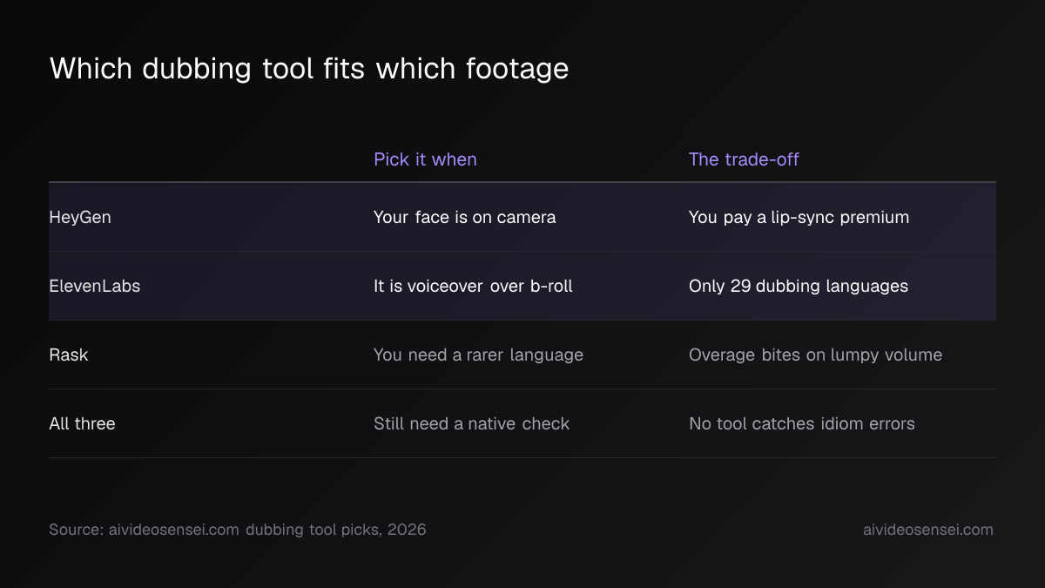Select cell 'Your face is on camera'
The image size is (1045, 588).
coord(465,218)
